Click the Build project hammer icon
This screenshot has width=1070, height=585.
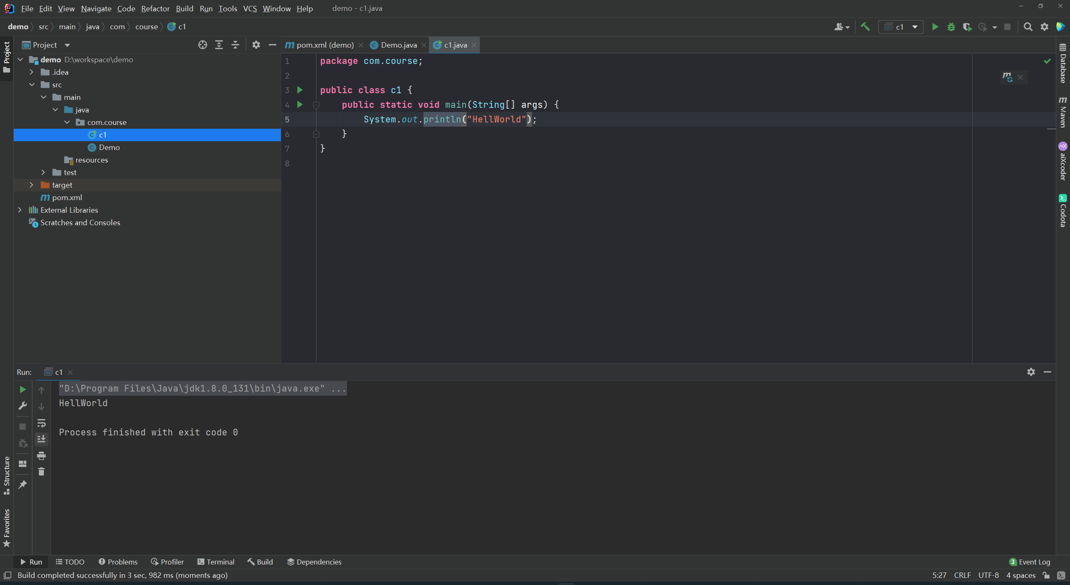tap(865, 27)
